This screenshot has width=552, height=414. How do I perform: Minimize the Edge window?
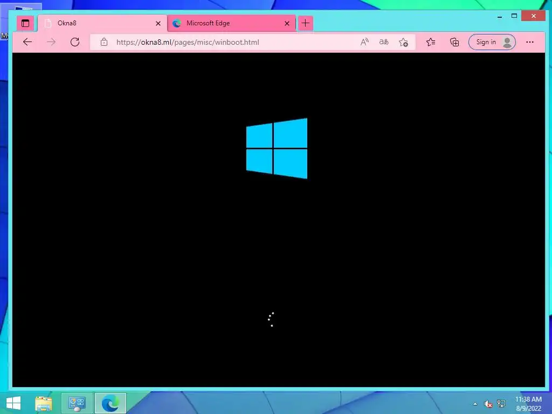[x=500, y=16]
